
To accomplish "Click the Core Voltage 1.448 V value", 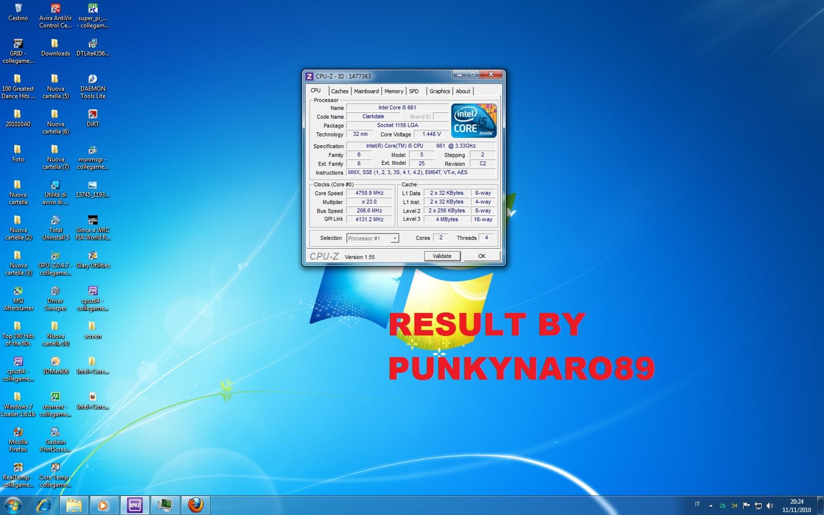I will tap(432, 134).
